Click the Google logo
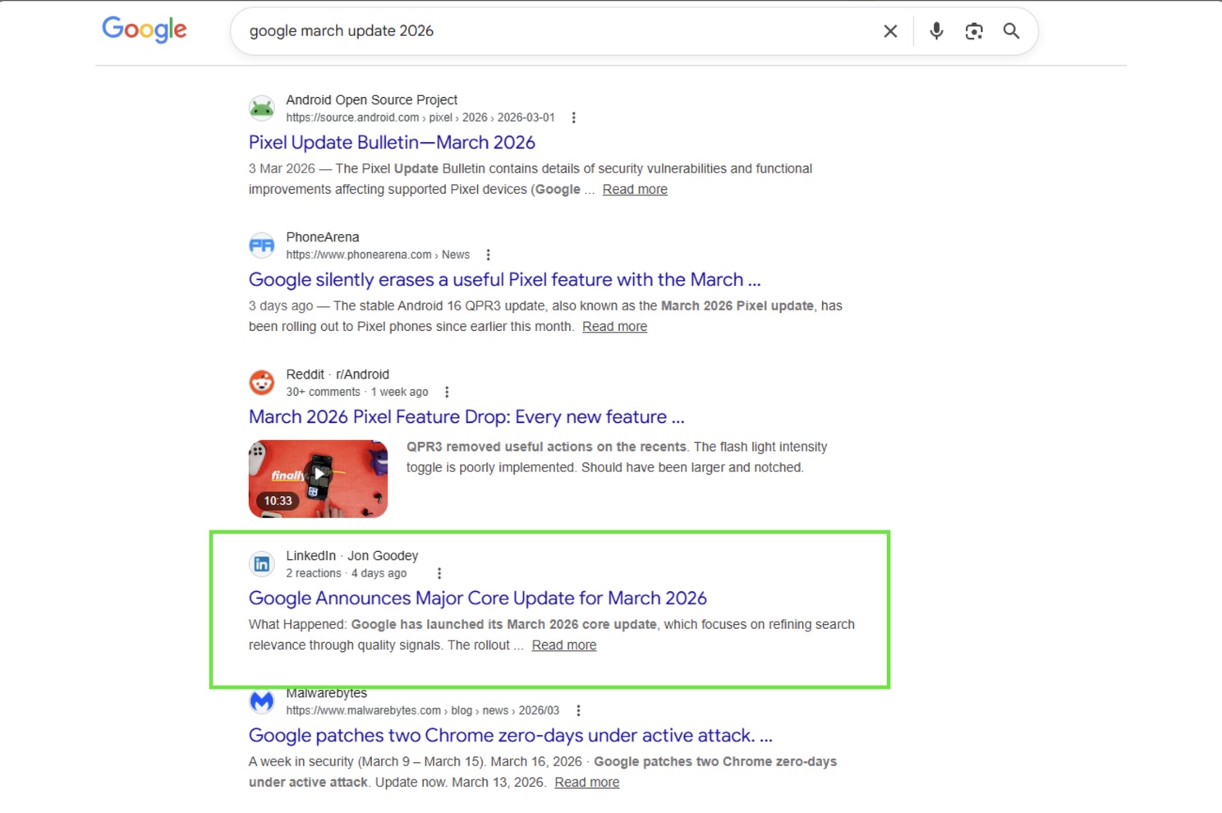The height and width of the screenshot is (813, 1222). (x=144, y=30)
